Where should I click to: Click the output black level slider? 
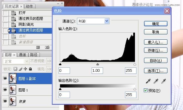(60, 89)
